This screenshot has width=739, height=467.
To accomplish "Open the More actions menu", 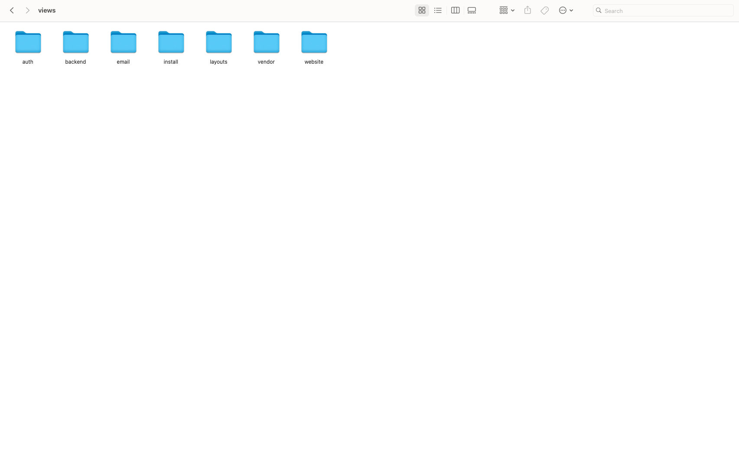I will pyautogui.click(x=566, y=10).
